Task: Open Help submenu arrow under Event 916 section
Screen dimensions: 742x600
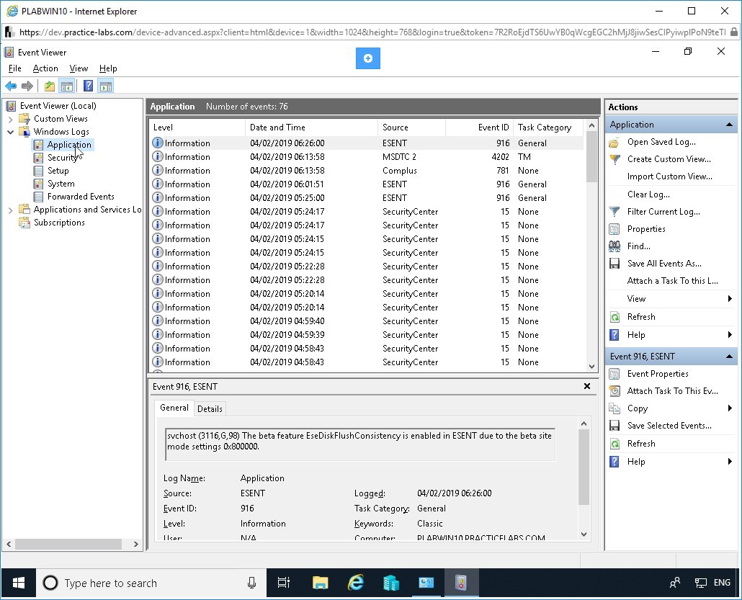Action: tap(730, 462)
